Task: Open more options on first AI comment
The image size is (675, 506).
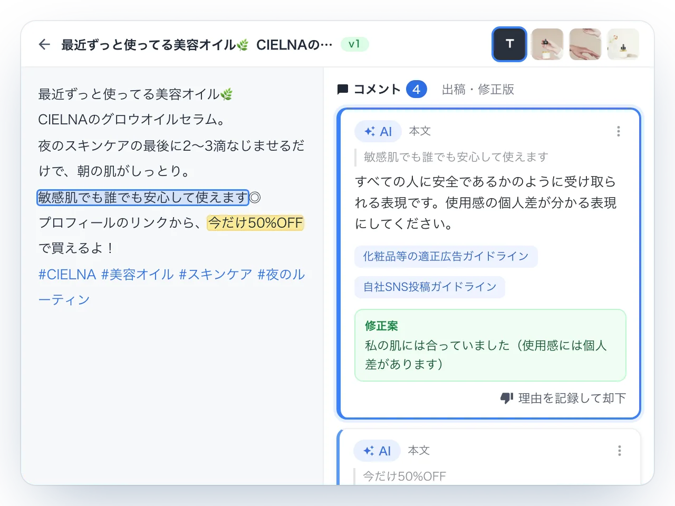Action: coord(619,131)
